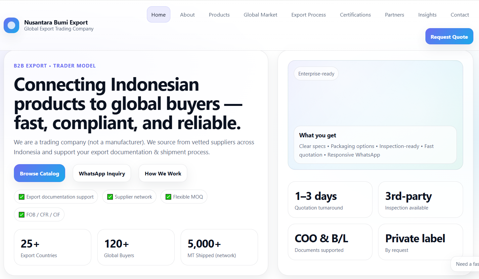The height and width of the screenshot is (279, 479).
Task: Open the Insights link
Action: point(427,15)
